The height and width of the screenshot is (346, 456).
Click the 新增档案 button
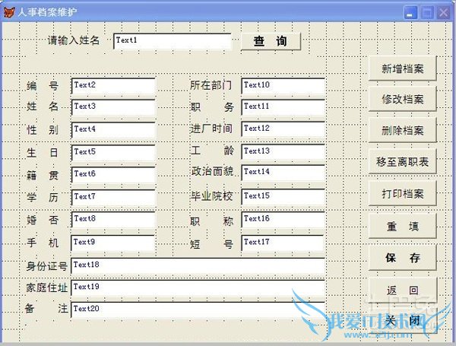[403, 68]
